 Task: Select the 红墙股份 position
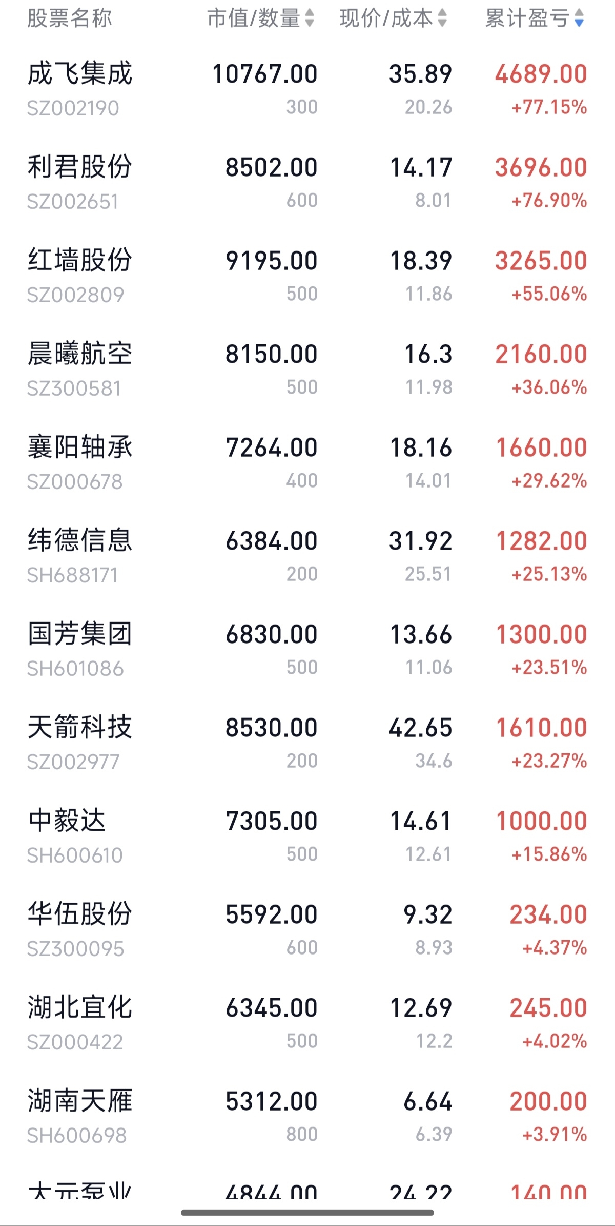pos(307,276)
